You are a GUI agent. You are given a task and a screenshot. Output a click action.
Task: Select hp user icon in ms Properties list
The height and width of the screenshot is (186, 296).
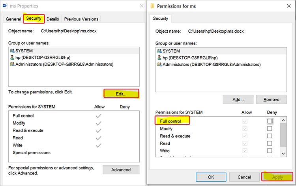click(12, 58)
